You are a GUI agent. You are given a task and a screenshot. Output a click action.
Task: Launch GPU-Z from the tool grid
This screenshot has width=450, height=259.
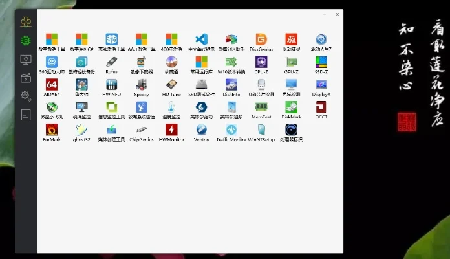pyautogui.click(x=291, y=65)
